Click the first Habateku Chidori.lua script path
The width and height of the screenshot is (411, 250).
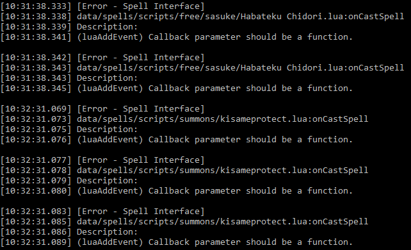pyautogui.click(x=240, y=17)
